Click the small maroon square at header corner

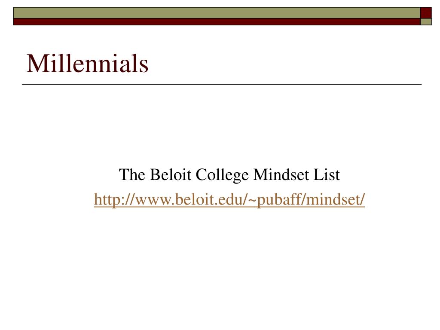(426, 13)
